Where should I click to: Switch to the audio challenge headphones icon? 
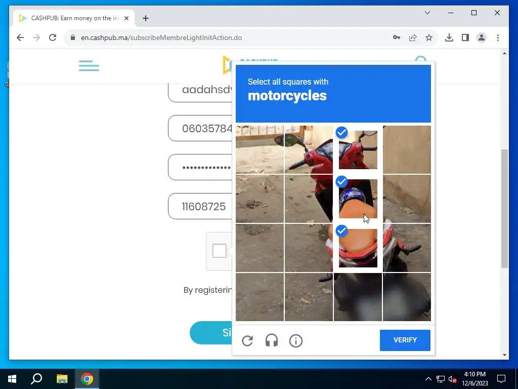[x=272, y=340]
